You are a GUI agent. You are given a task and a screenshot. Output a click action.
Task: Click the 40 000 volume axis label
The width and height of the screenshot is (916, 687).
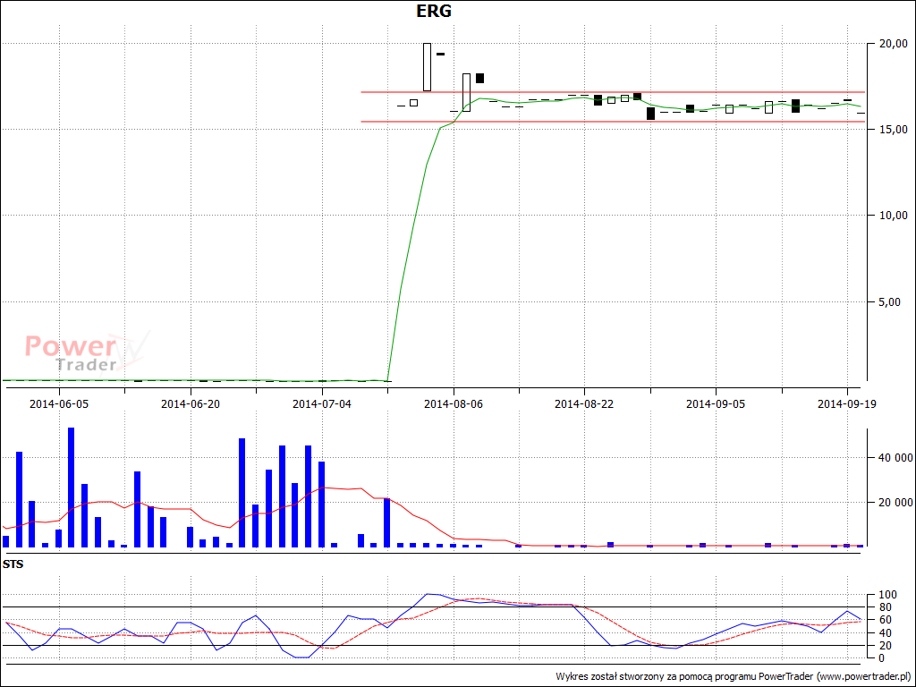coord(894,457)
